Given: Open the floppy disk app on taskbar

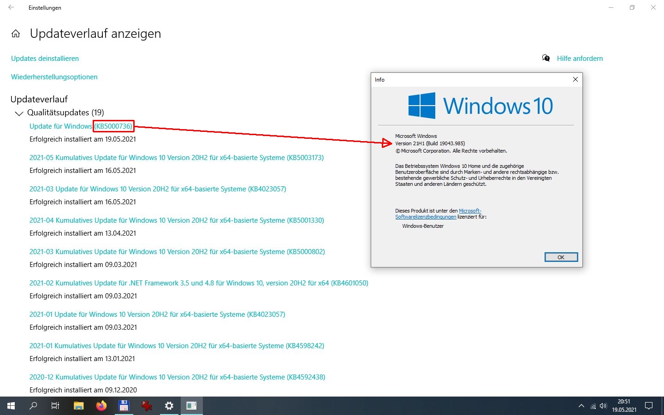Looking at the screenshot, I should (x=124, y=406).
